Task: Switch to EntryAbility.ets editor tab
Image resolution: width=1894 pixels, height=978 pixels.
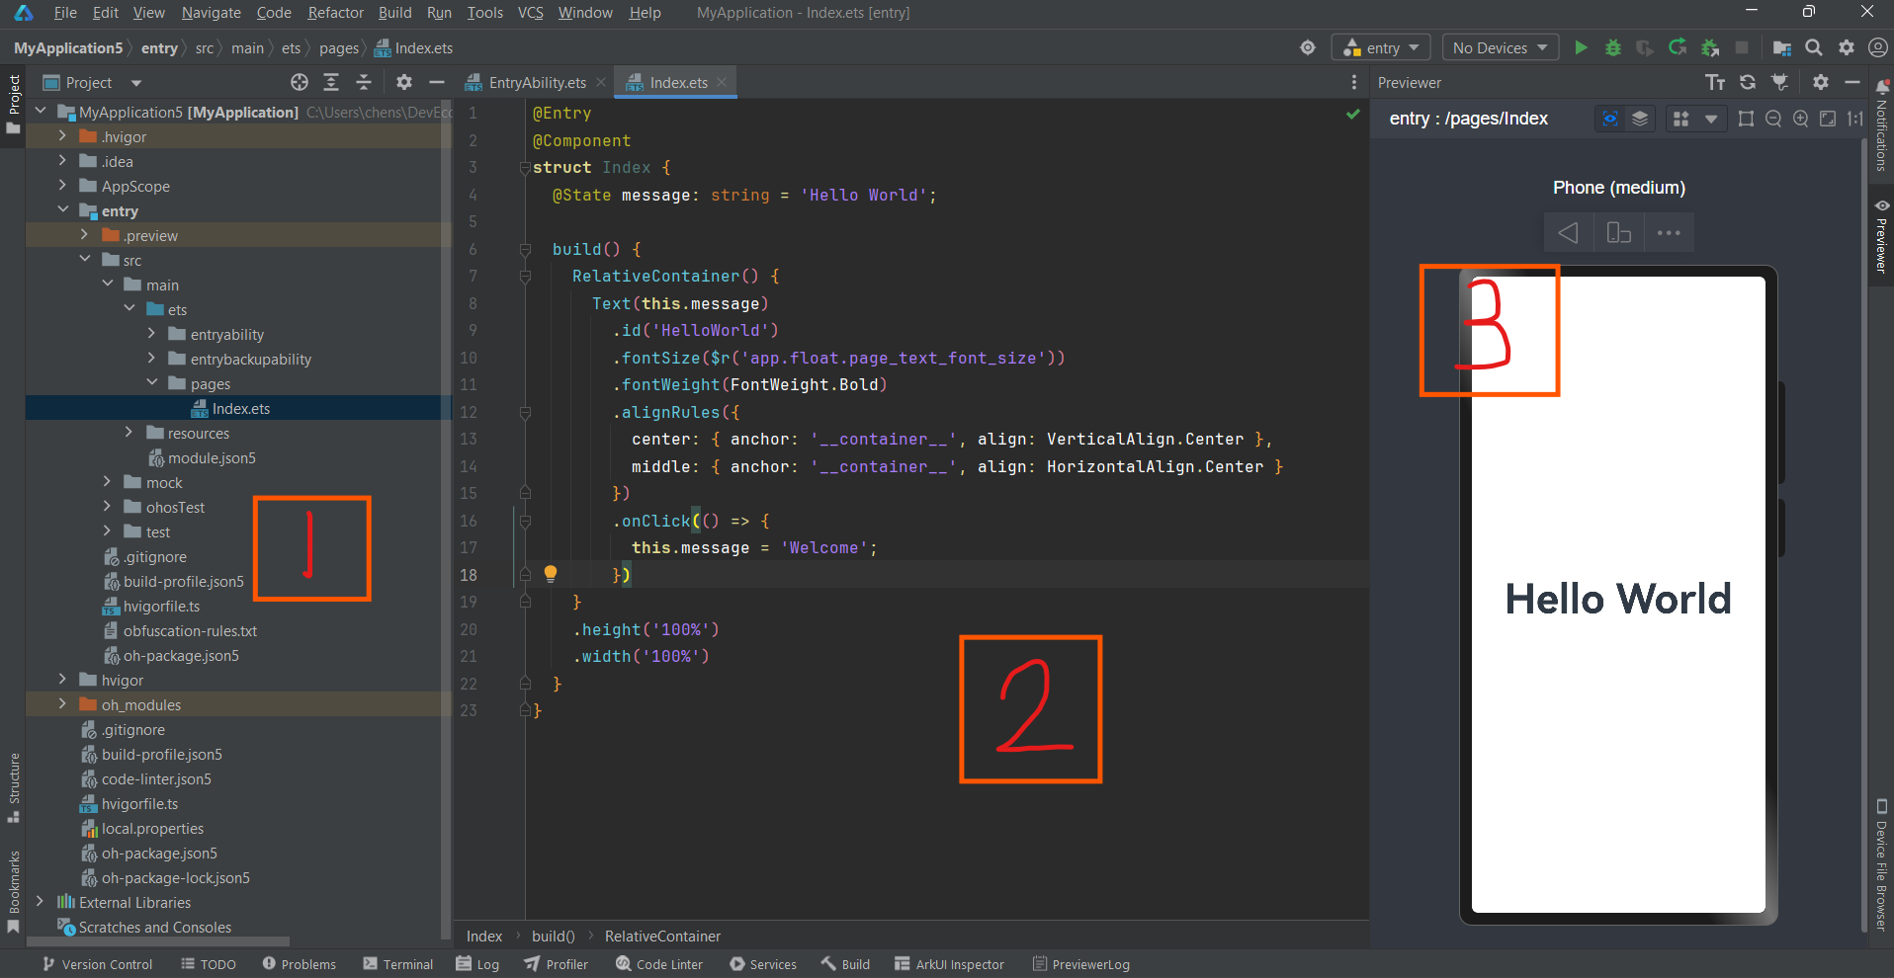Action: click(537, 82)
